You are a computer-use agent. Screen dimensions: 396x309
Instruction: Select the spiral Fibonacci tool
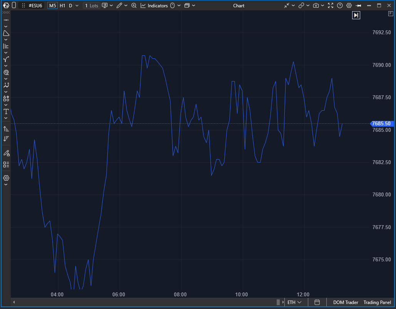(x=6, y=72)
